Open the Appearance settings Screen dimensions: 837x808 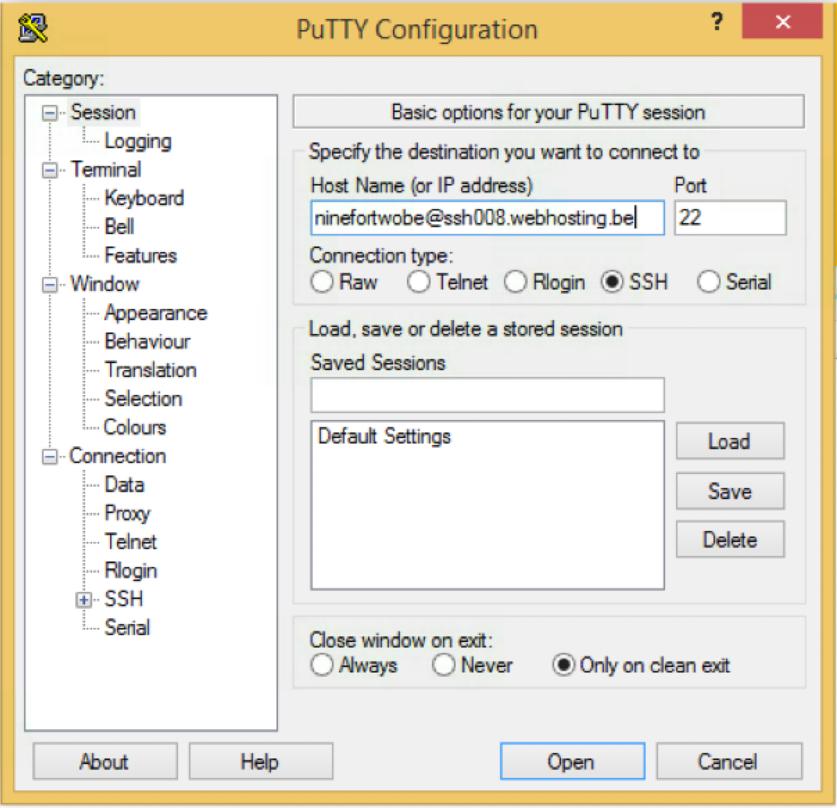click(x=155, y=313)
